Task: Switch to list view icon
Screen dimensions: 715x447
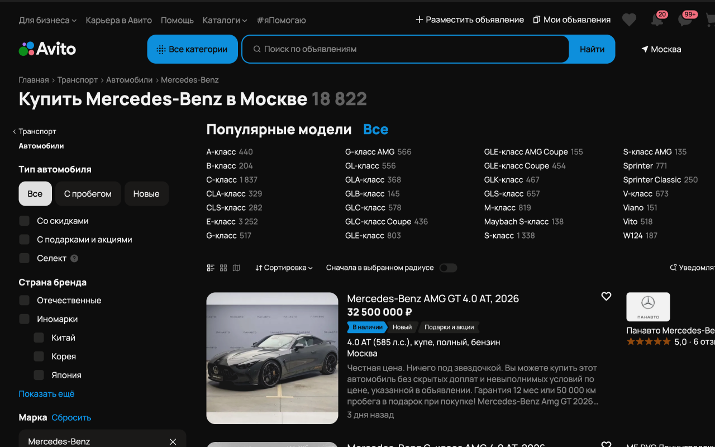Action: (x=211, y=268)
